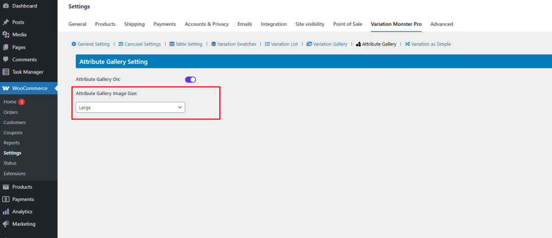Select the Variation Monster Pro tab
552x238 pixels.
pos(396,24)
